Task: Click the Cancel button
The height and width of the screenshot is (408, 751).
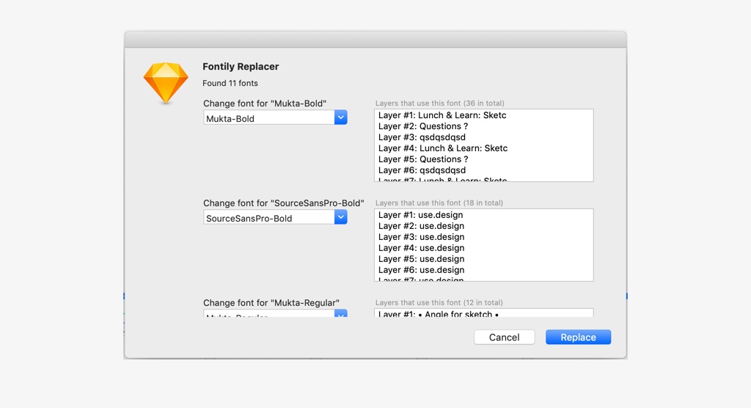Action: coord(505,337)
